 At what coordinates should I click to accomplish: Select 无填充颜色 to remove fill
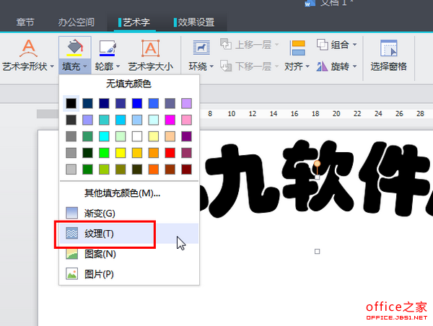128,84
